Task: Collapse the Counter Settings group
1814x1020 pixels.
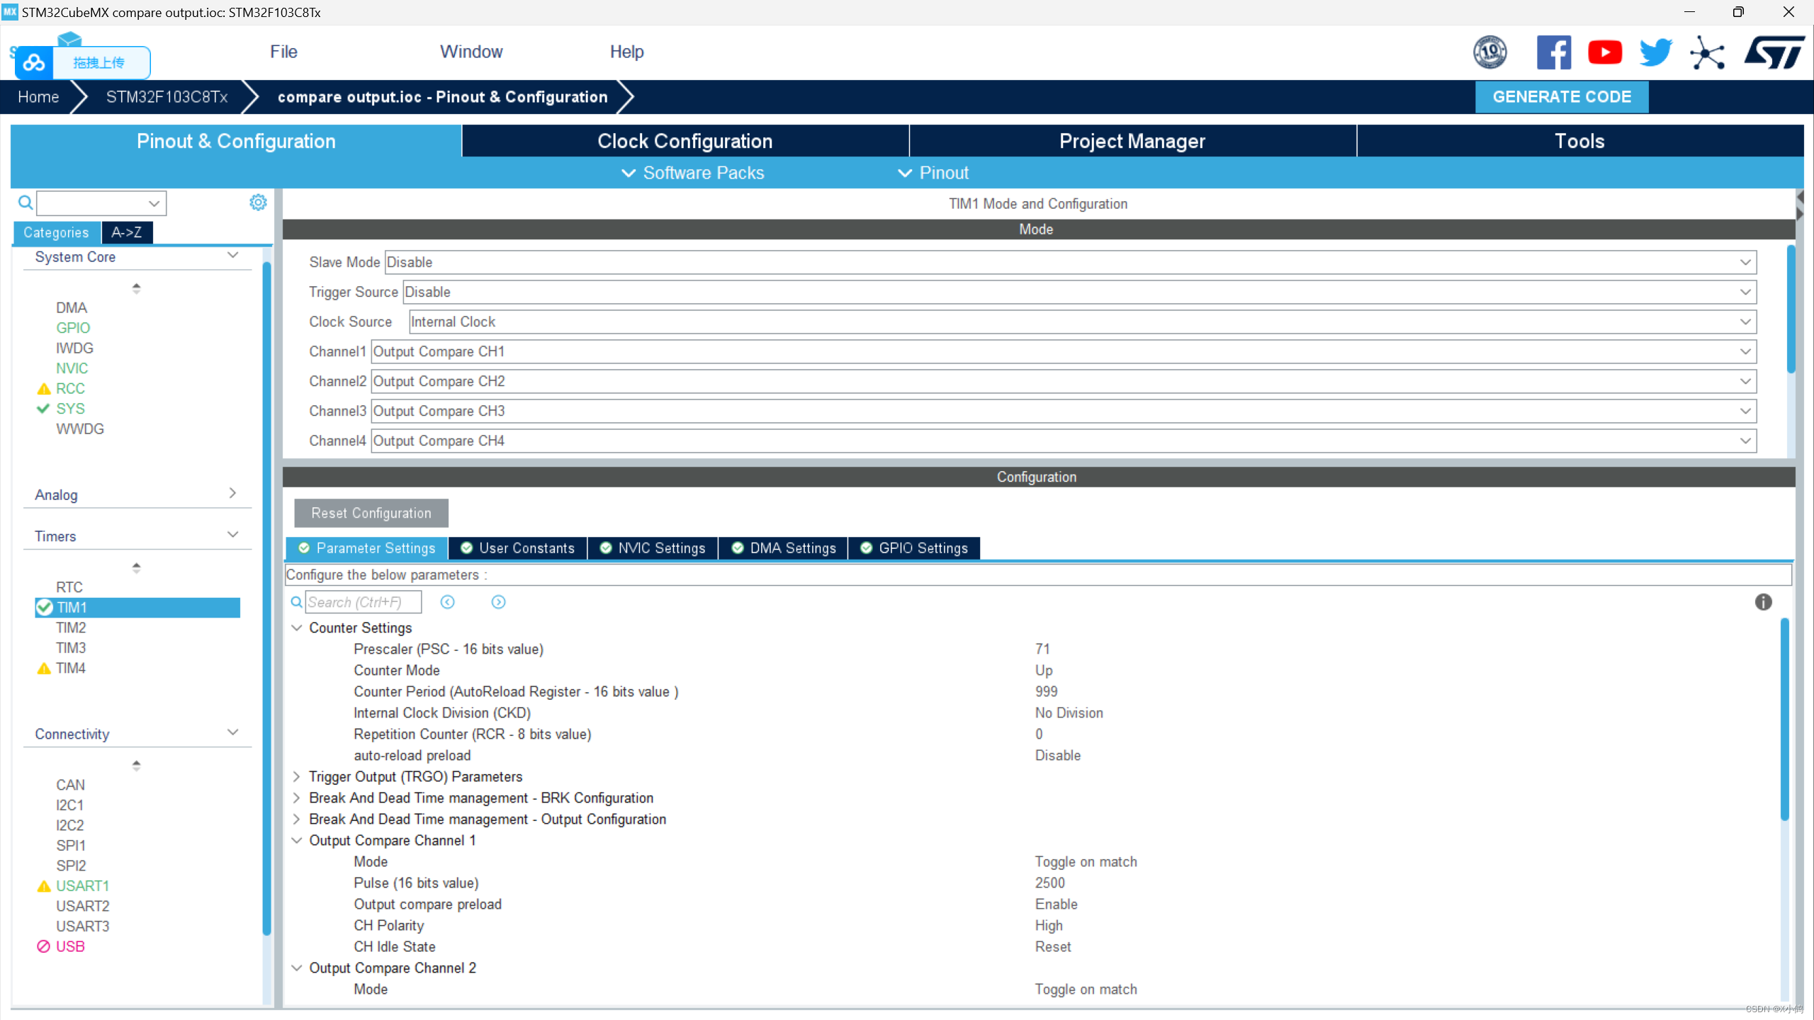Action: click(297, 628)
